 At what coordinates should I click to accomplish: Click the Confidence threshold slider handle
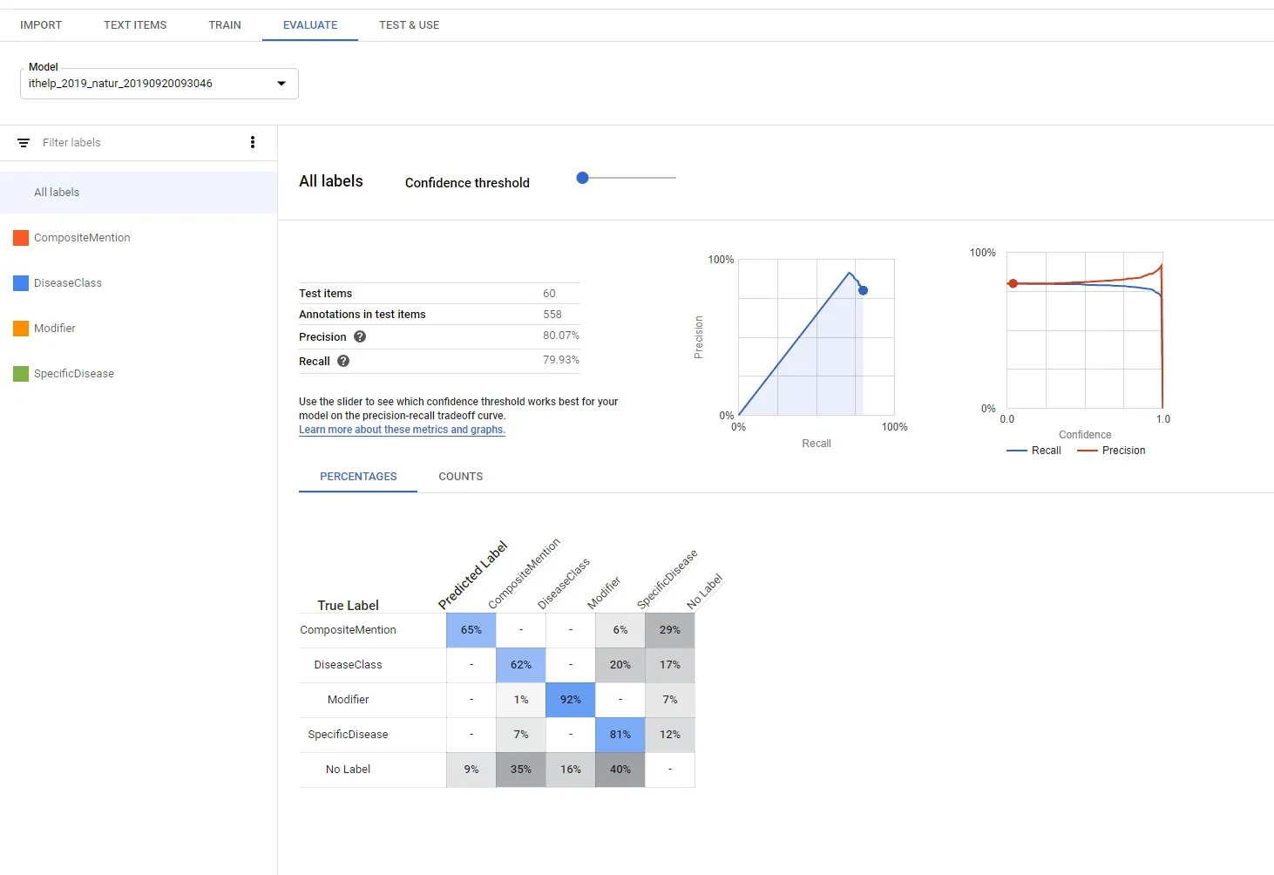point(583,178)
